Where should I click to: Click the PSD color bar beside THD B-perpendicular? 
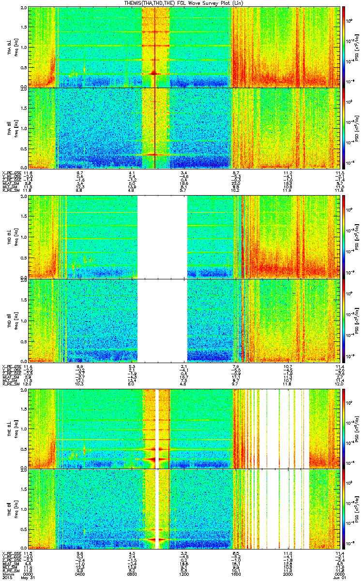pyautogui.click(x=343, y=237)
